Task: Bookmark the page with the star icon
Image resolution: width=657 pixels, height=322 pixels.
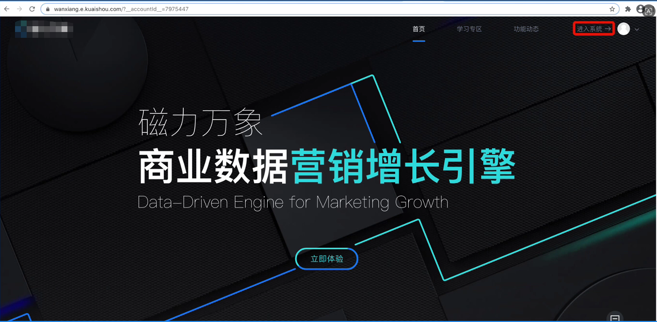Action: [x=612, y=8]
